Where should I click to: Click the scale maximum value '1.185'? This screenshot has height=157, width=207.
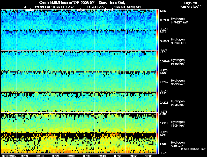(163, 11)
